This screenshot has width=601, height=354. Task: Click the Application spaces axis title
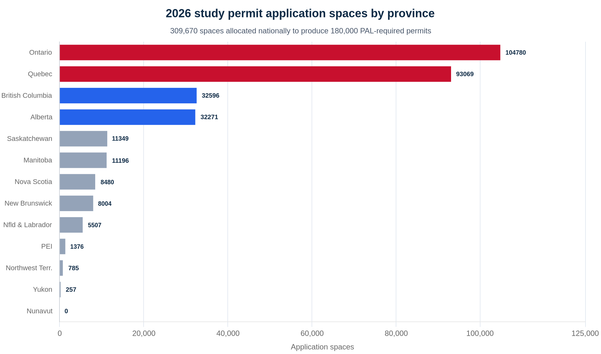pyautogui.click(x=322, y=347)
